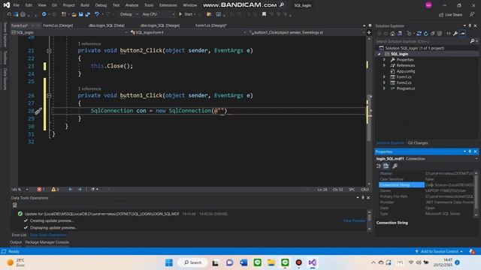Open the Debug configuration dropdown
The image size is (481, 270).
(x=129, y=14)
